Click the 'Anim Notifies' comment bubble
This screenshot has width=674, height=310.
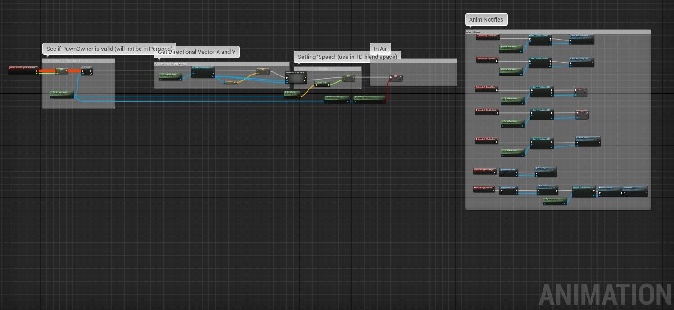(486, 20)
